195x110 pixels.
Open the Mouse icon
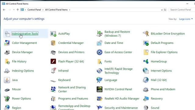click(7, 90)
